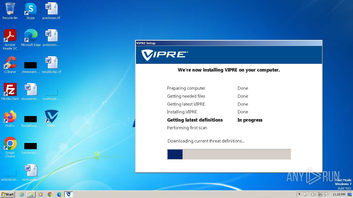Click the VIPRE logo in setup banner

click(x=165, y=55)
